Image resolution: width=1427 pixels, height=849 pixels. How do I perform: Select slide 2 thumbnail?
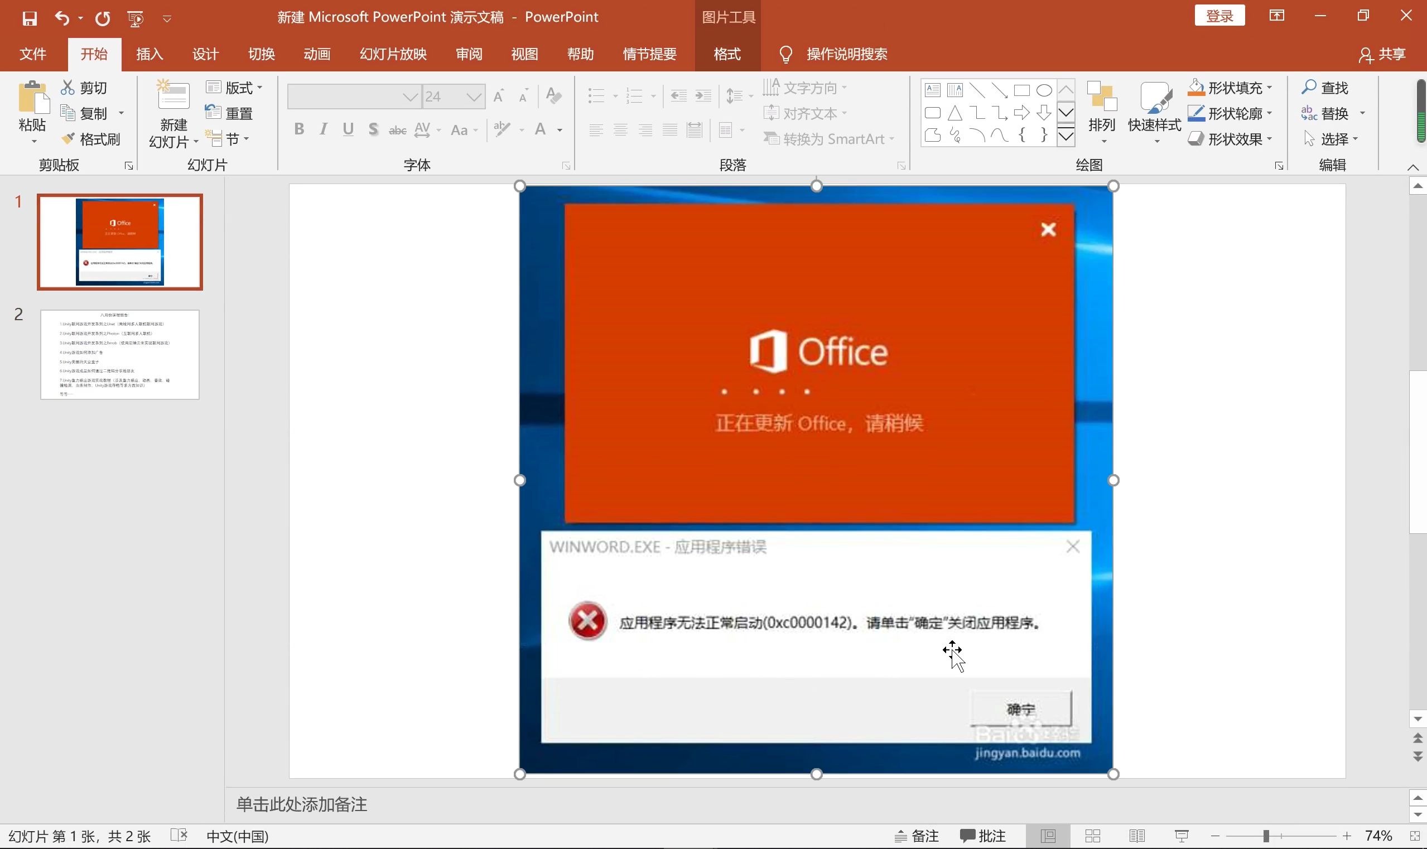[119, 355]
